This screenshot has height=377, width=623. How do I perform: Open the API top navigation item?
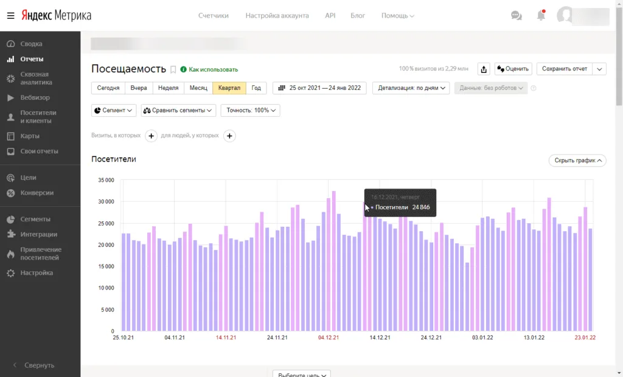[x=330, y=15]
